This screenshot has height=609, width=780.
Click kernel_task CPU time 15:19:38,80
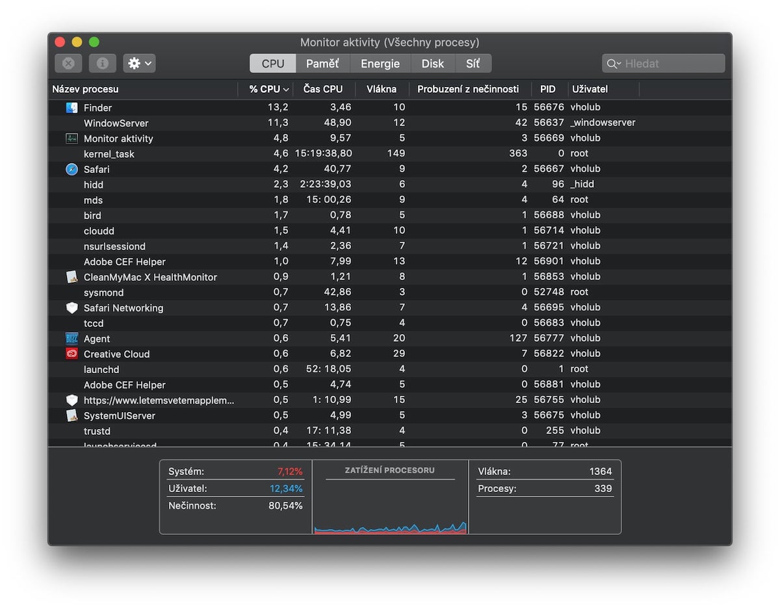pyautogui.click(x=323, y=153)
